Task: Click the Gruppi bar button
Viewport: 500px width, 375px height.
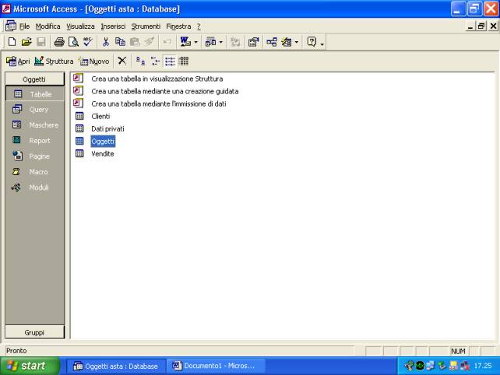Action: tap(34, 332)
